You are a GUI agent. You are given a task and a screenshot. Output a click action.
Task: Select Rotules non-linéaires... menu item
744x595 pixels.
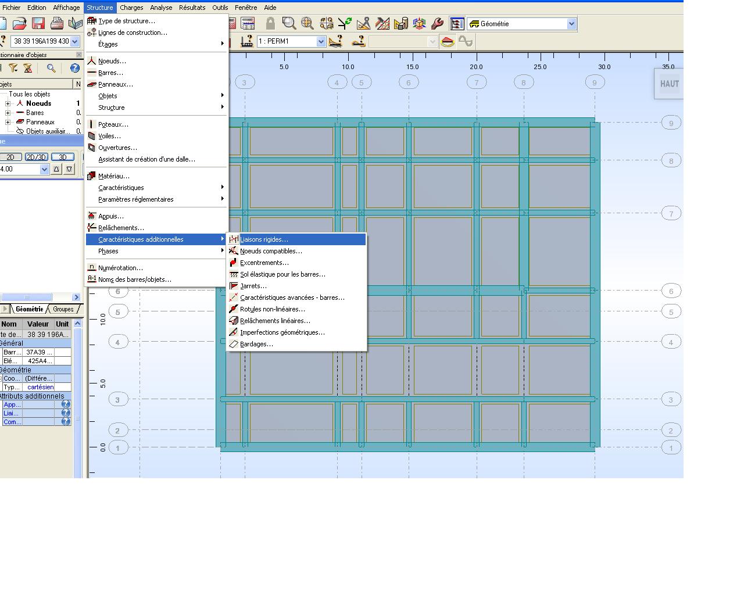(296, 309)
